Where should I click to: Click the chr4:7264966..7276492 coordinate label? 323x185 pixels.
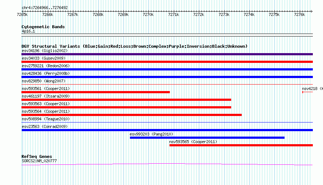point(45,8)
